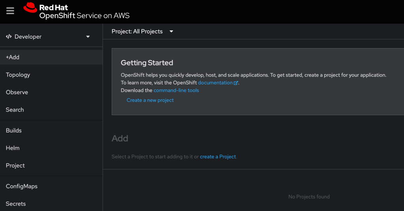The width and height of the screenshot is (404, 211).
Task: Open Builds from the sidebar
Action: [14, 131]
